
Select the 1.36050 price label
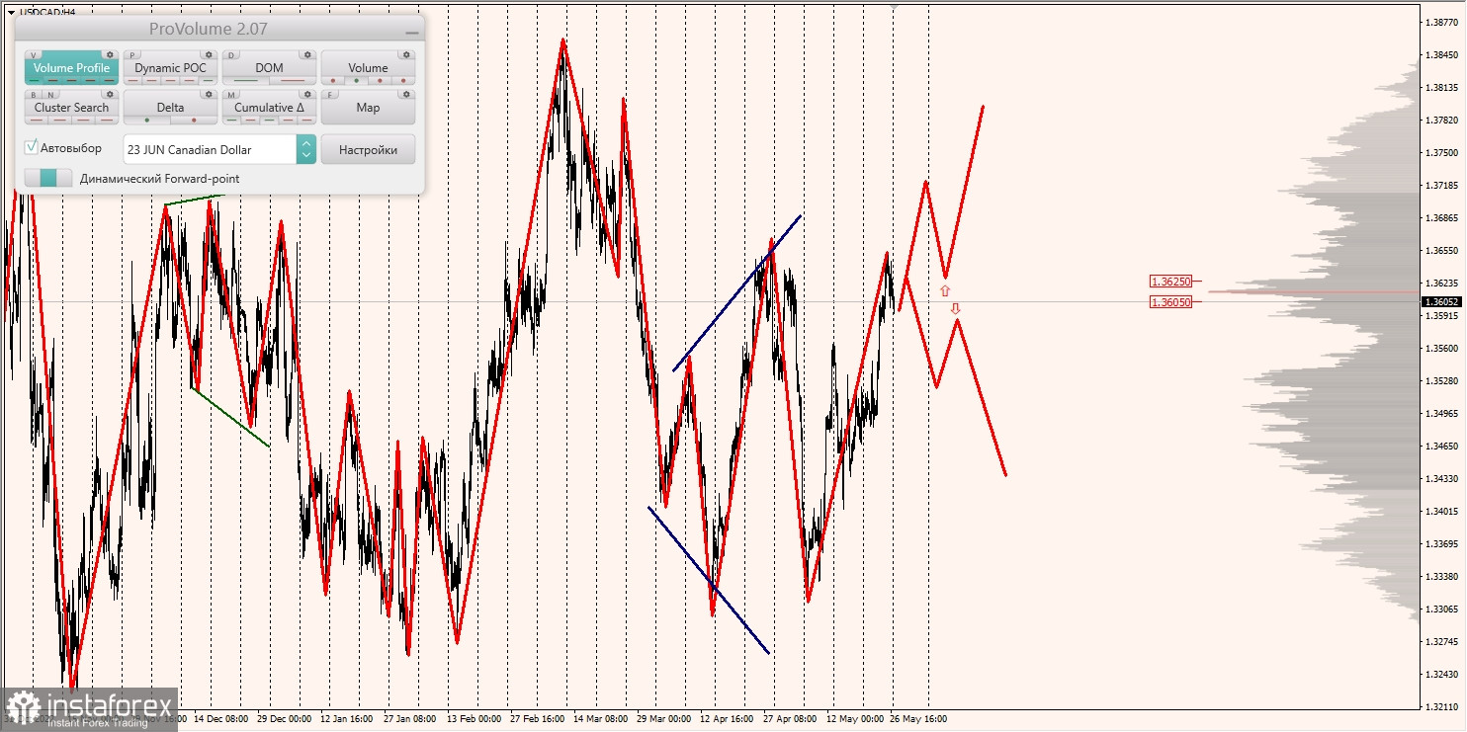tap(1170, 302)
